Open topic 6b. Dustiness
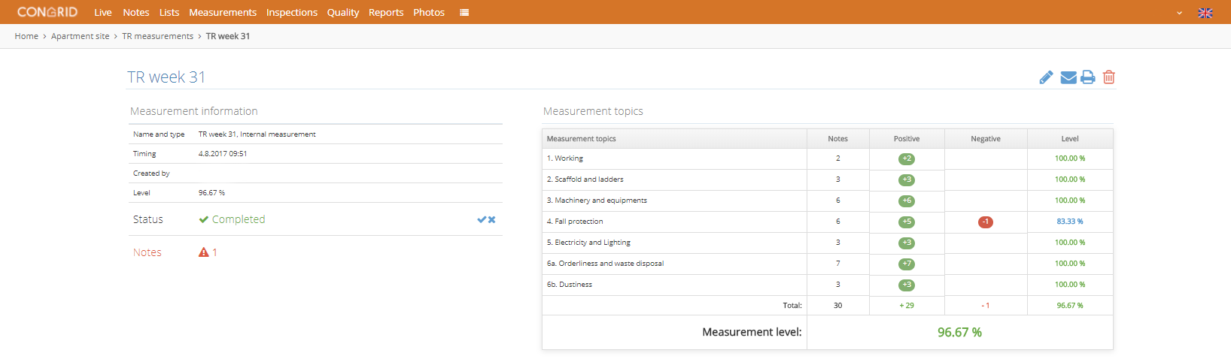The height and width of the screenshot is (362, 1231). pyautogui.click(x=570, y=285)
